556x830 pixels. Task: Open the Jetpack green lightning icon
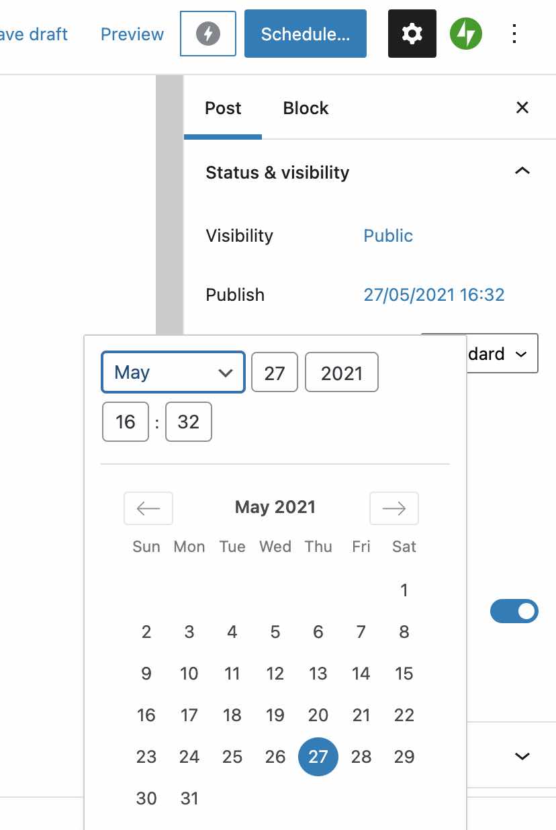point(466,34)
